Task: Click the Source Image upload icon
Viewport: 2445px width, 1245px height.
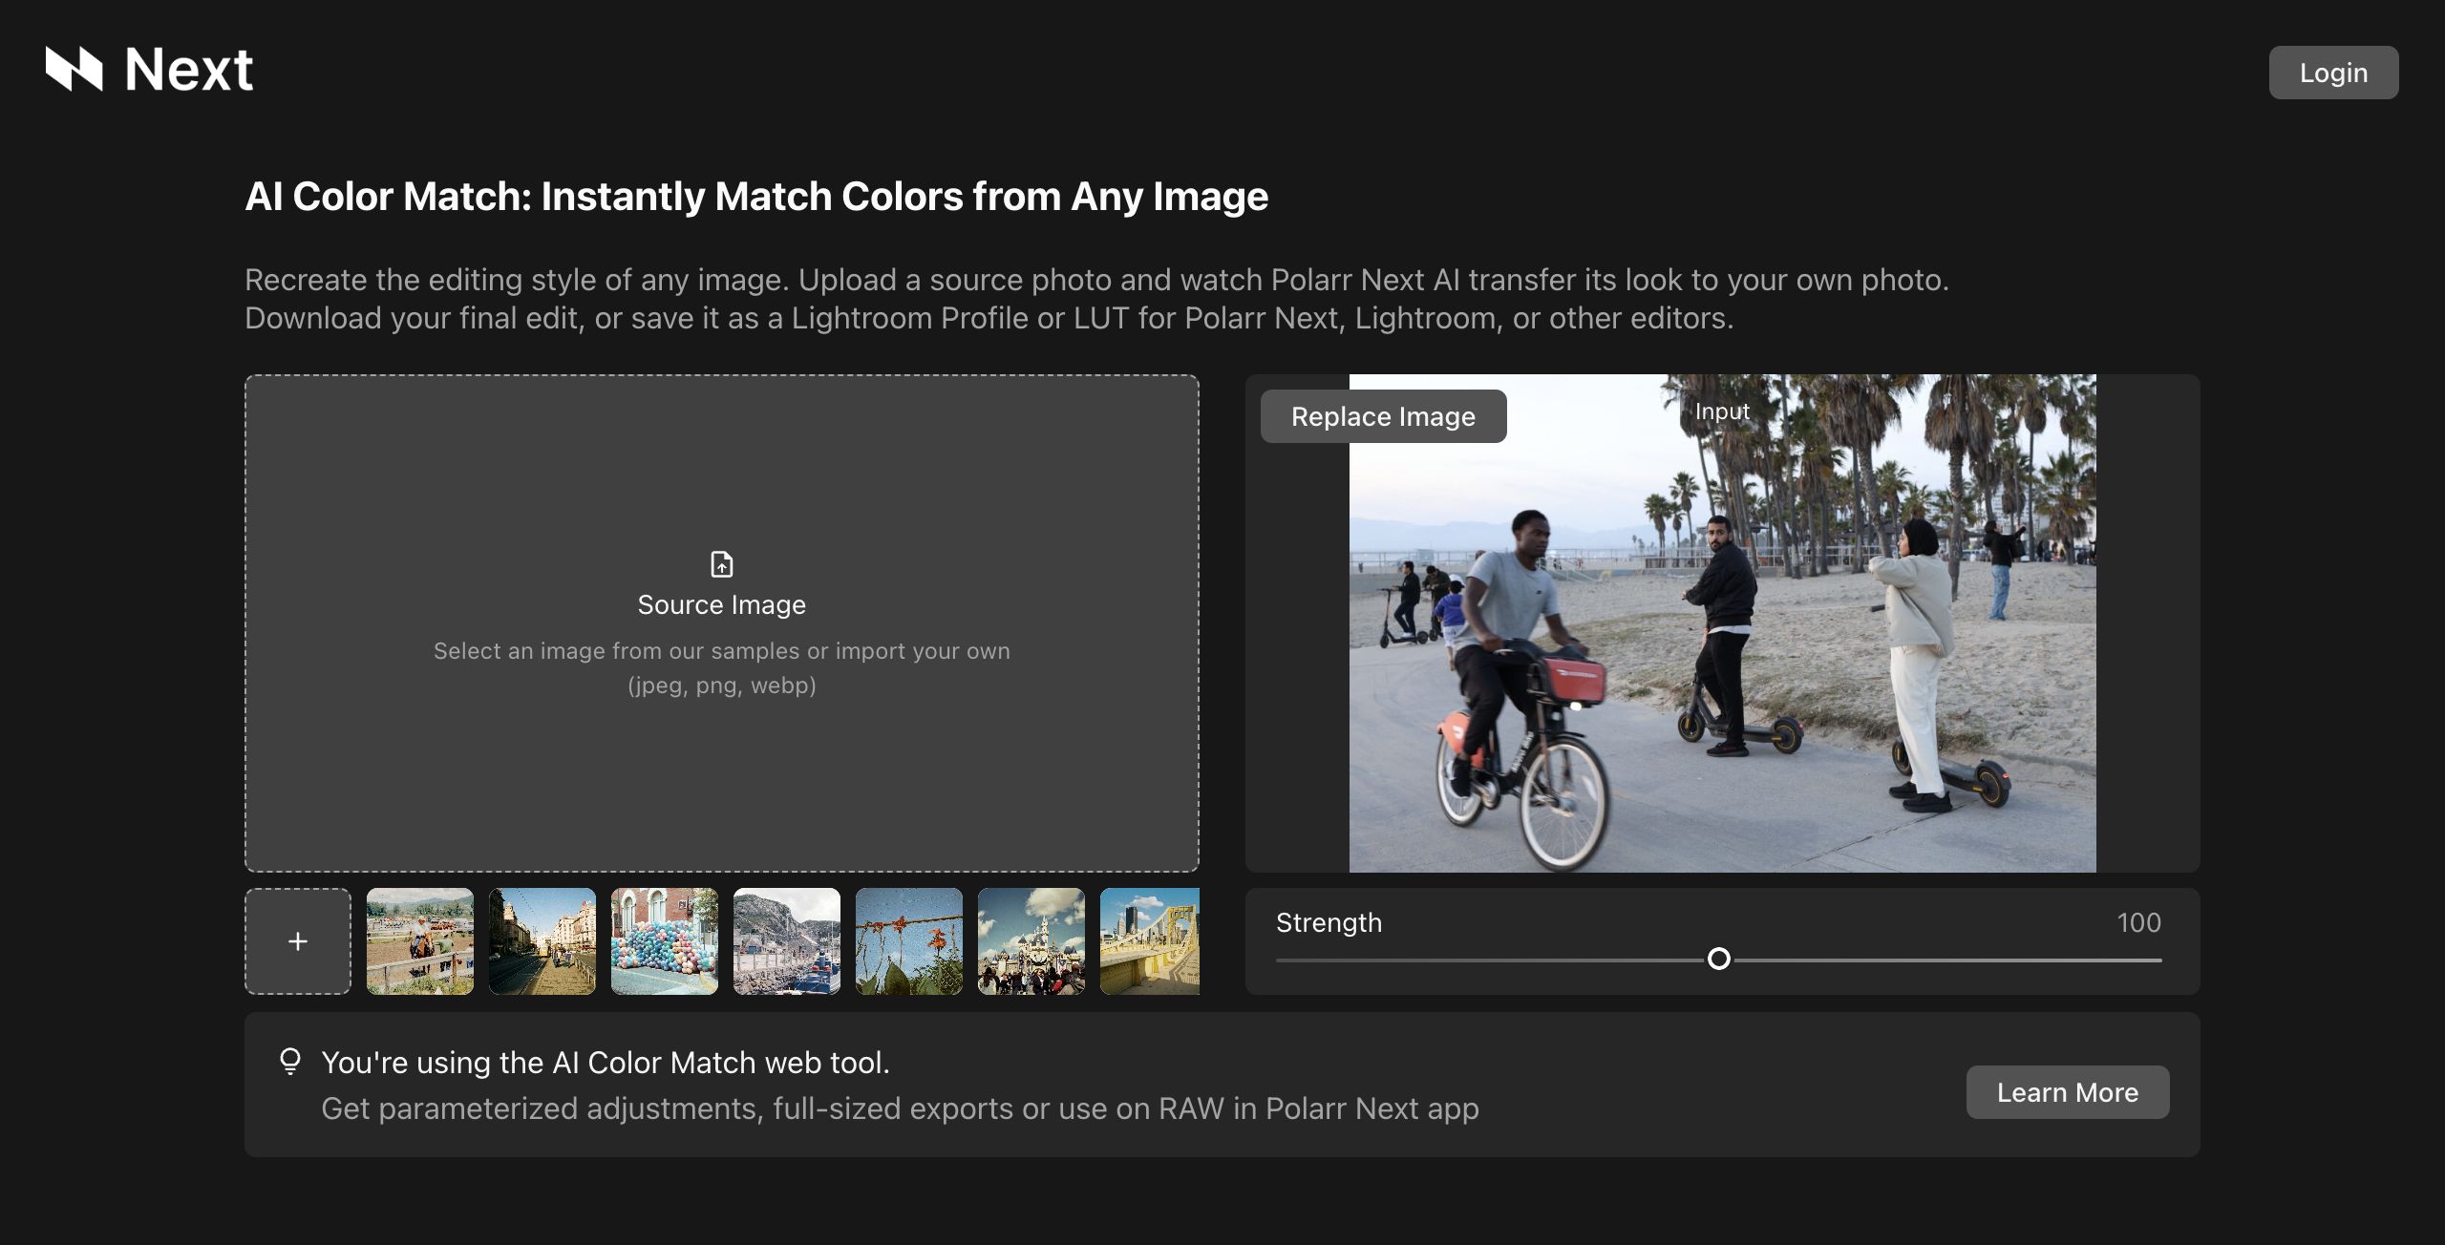Action: [x=722, y=564]
